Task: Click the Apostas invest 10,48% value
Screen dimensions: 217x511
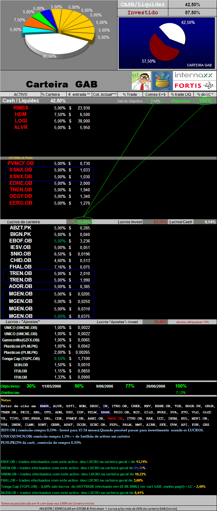Action: [x=160, y=322]
